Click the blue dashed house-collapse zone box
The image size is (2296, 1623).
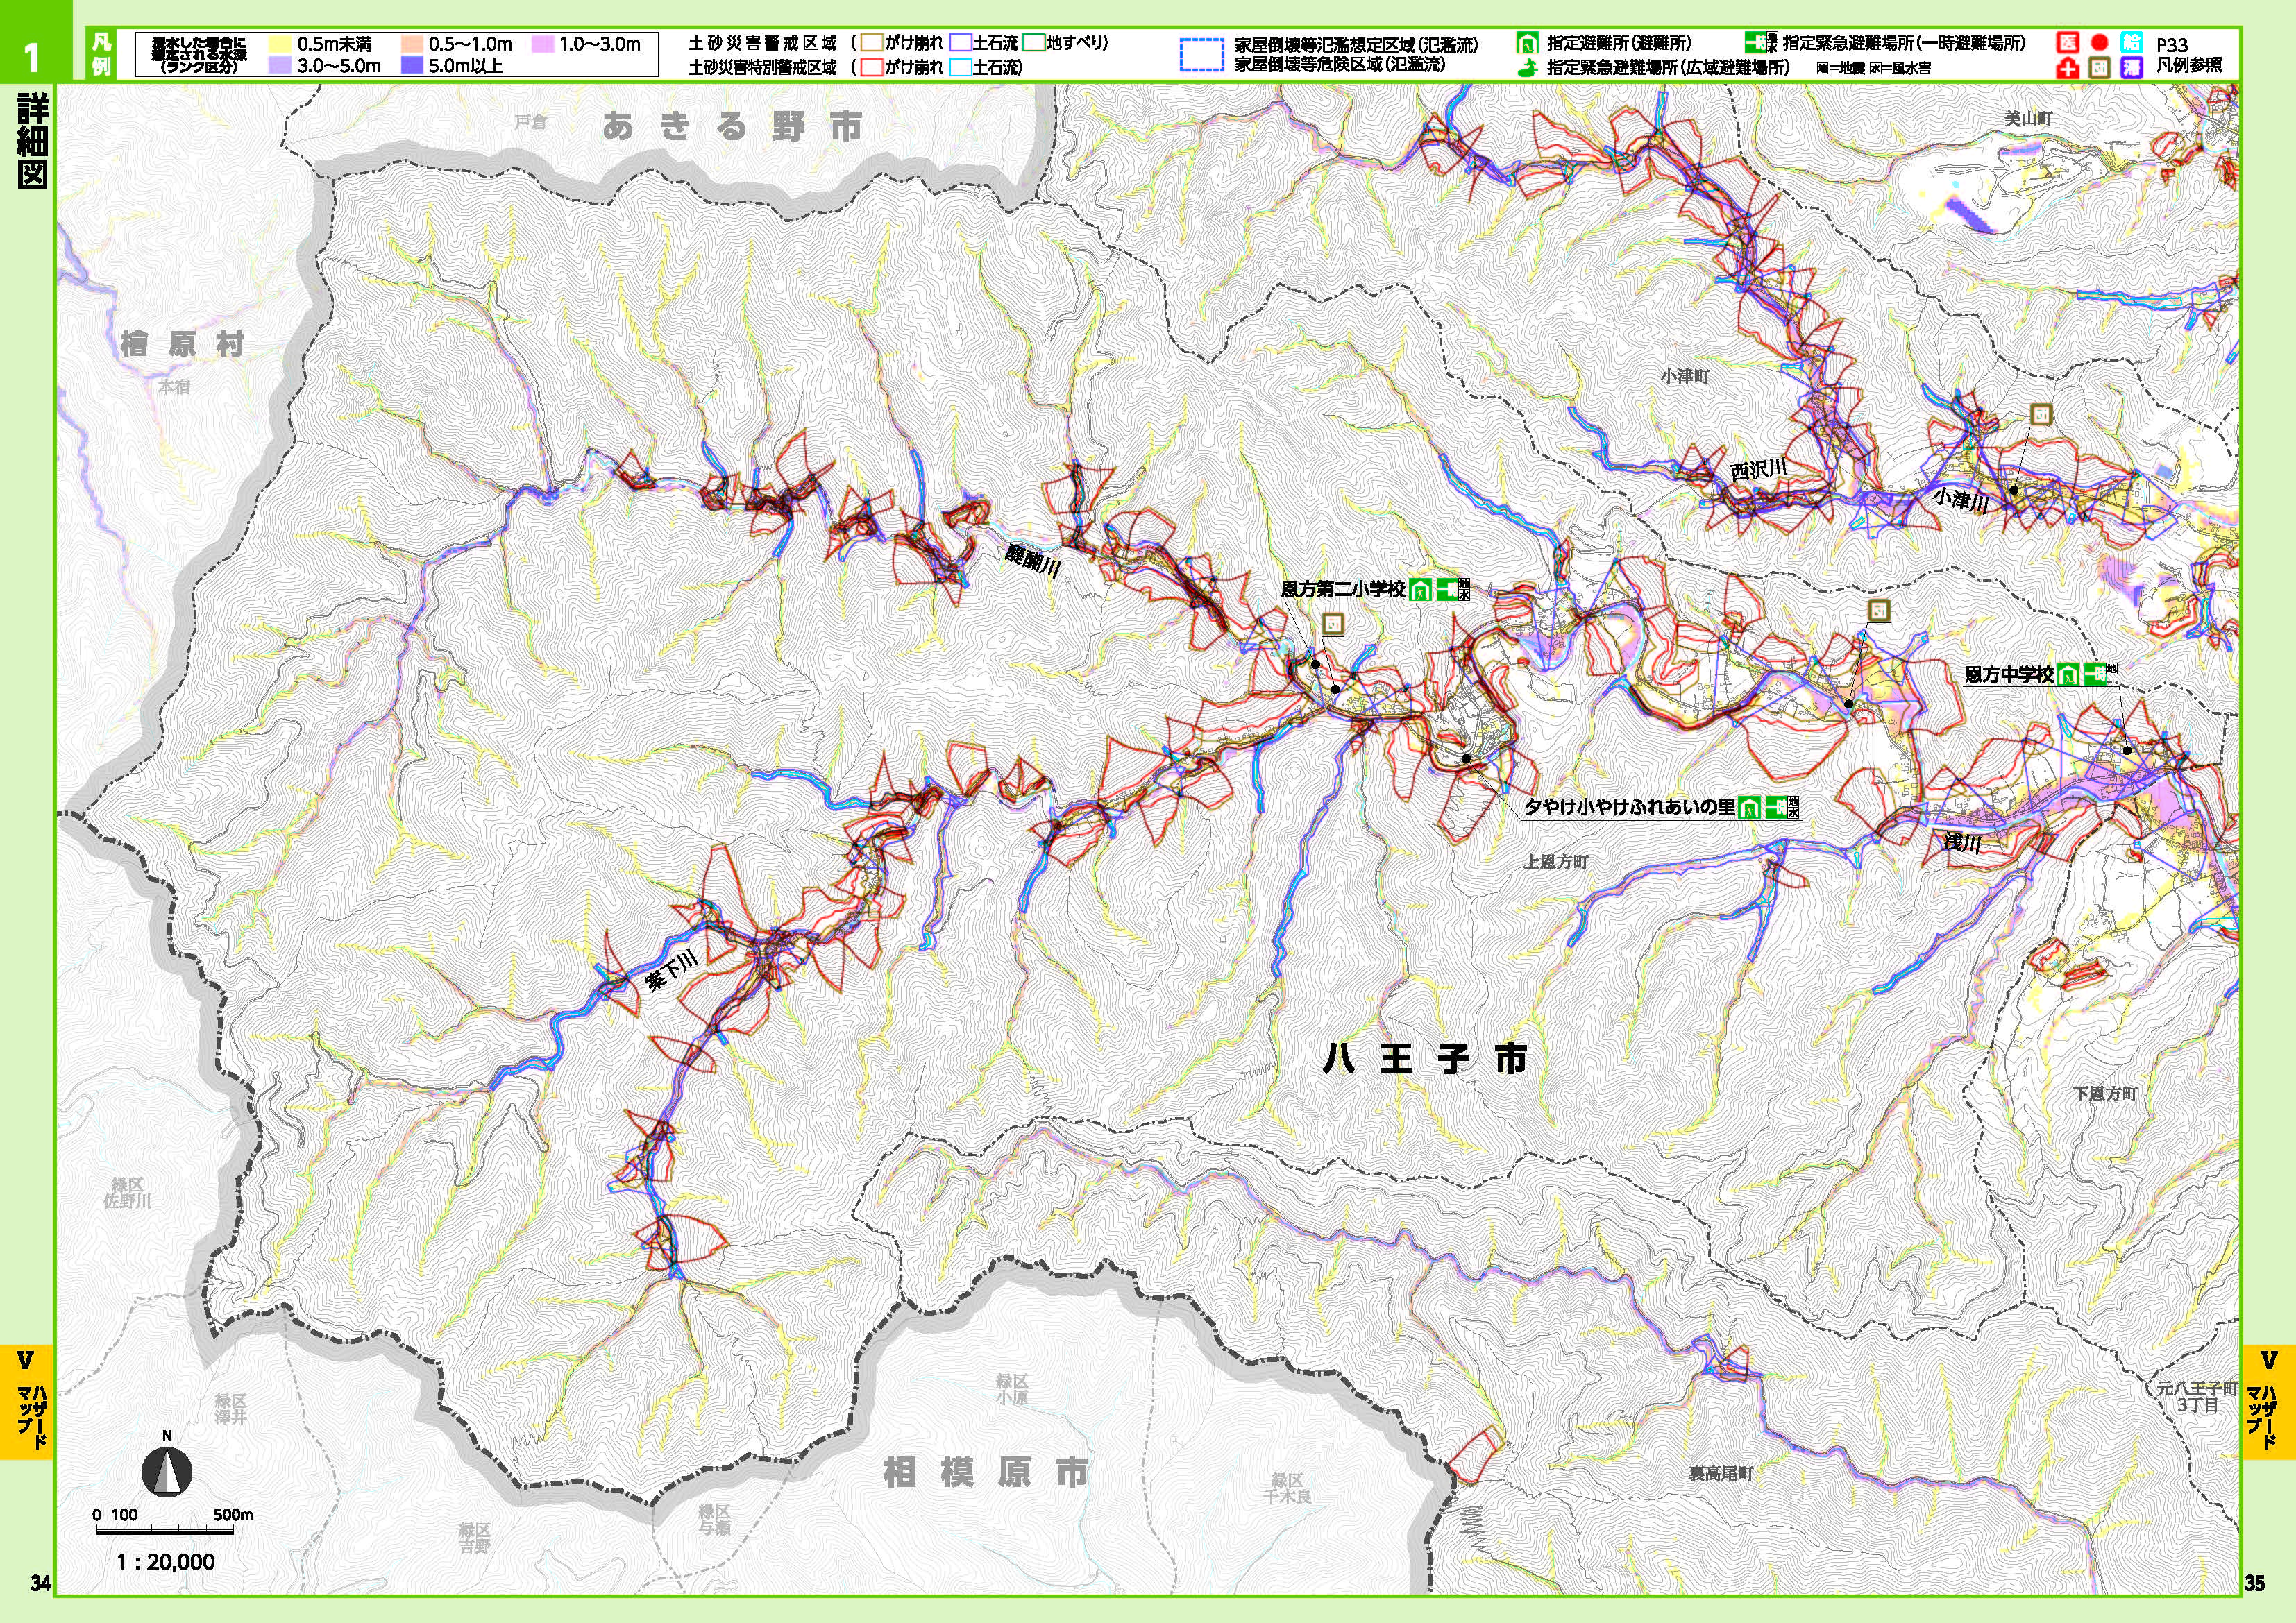pyautogui.click(x=1201, y=54)
